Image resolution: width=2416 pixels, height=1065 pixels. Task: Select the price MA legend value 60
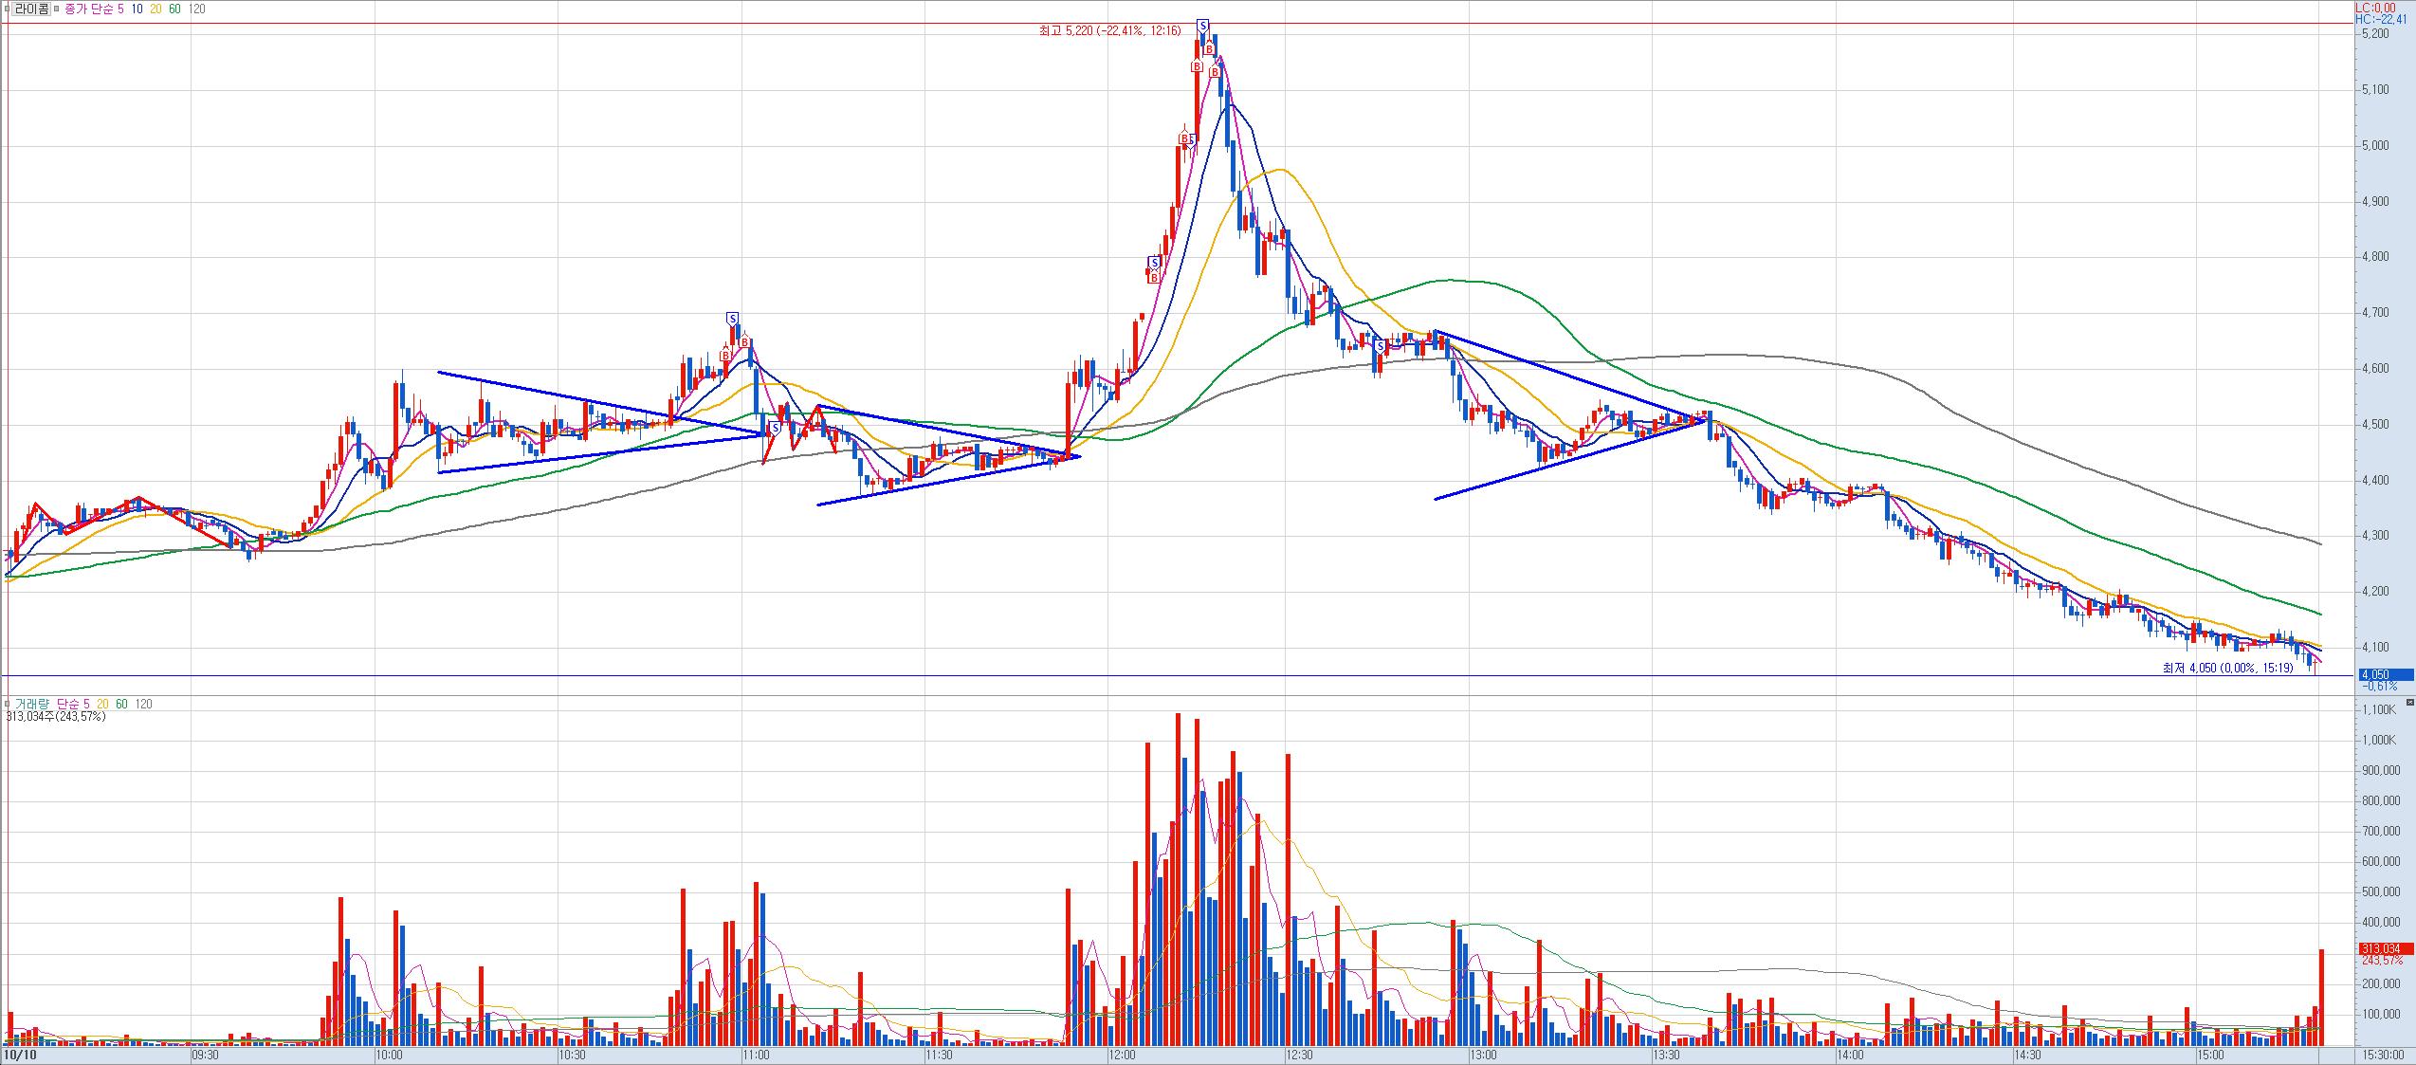click(x=175, y=9)
